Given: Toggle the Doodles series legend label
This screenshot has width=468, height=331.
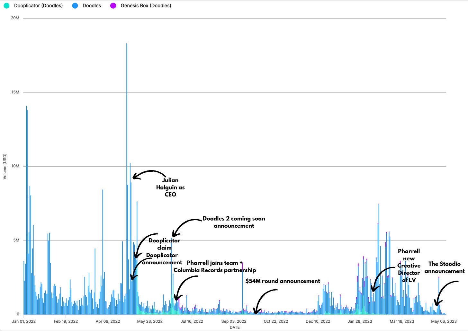Looking at the screenshot, I should point(92,6).
